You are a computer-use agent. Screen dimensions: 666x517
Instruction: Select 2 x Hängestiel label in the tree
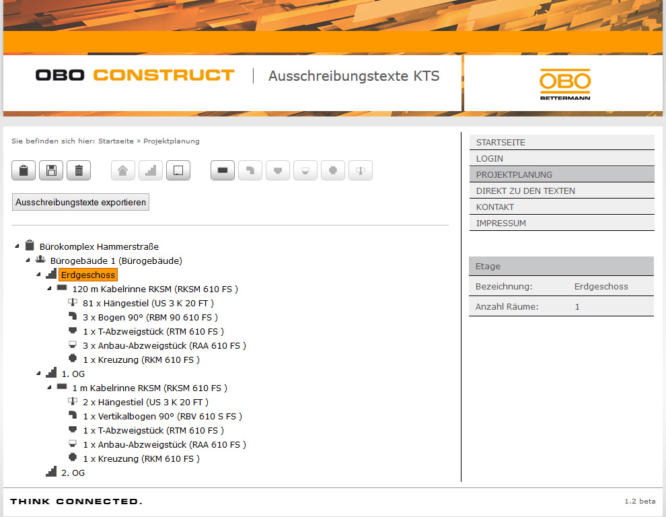pos(146,402)
